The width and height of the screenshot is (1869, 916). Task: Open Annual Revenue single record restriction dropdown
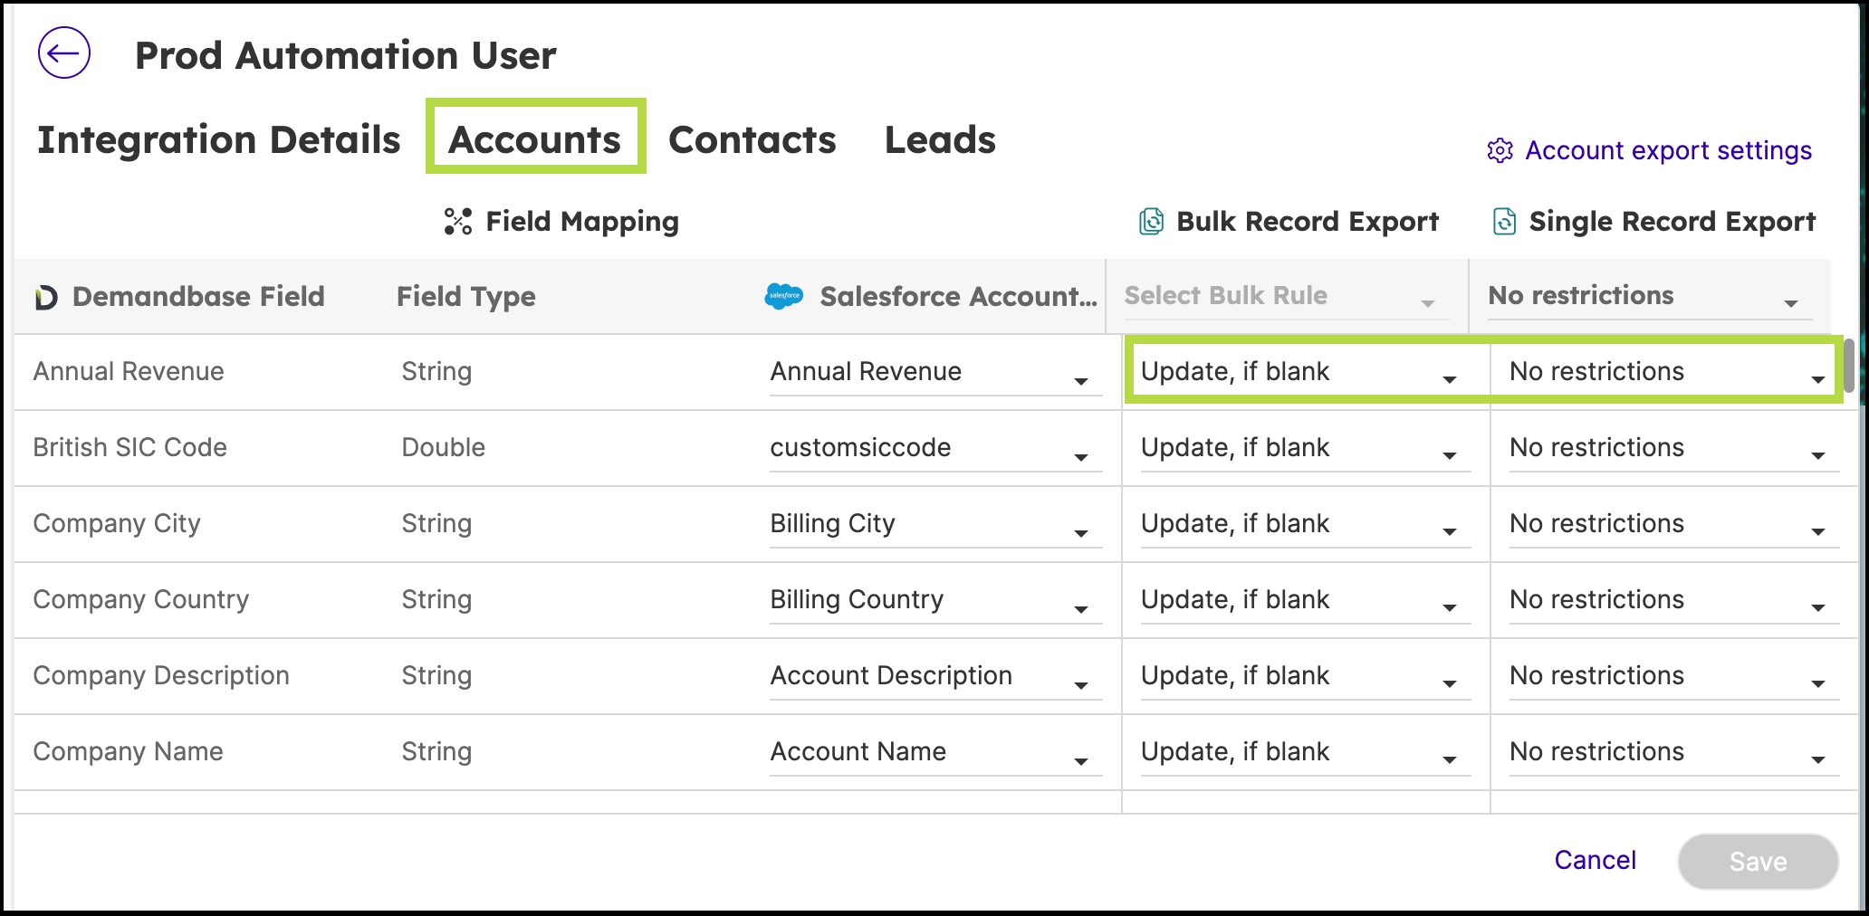1673,372
